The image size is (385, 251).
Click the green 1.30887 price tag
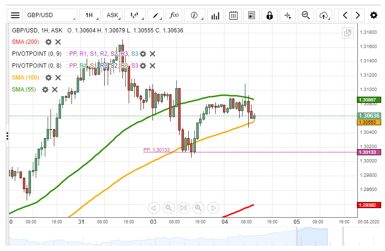pos(369,100)
